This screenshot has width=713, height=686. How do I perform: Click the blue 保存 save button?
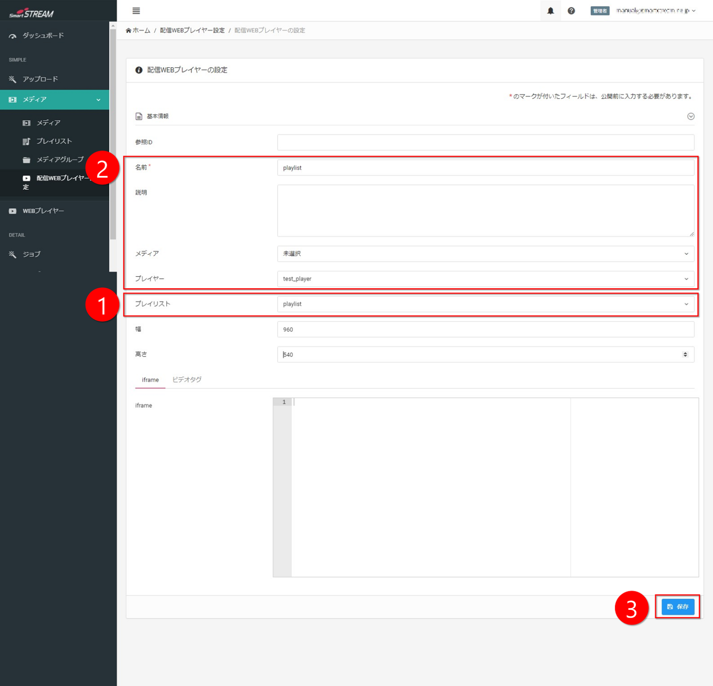(677, 607)
